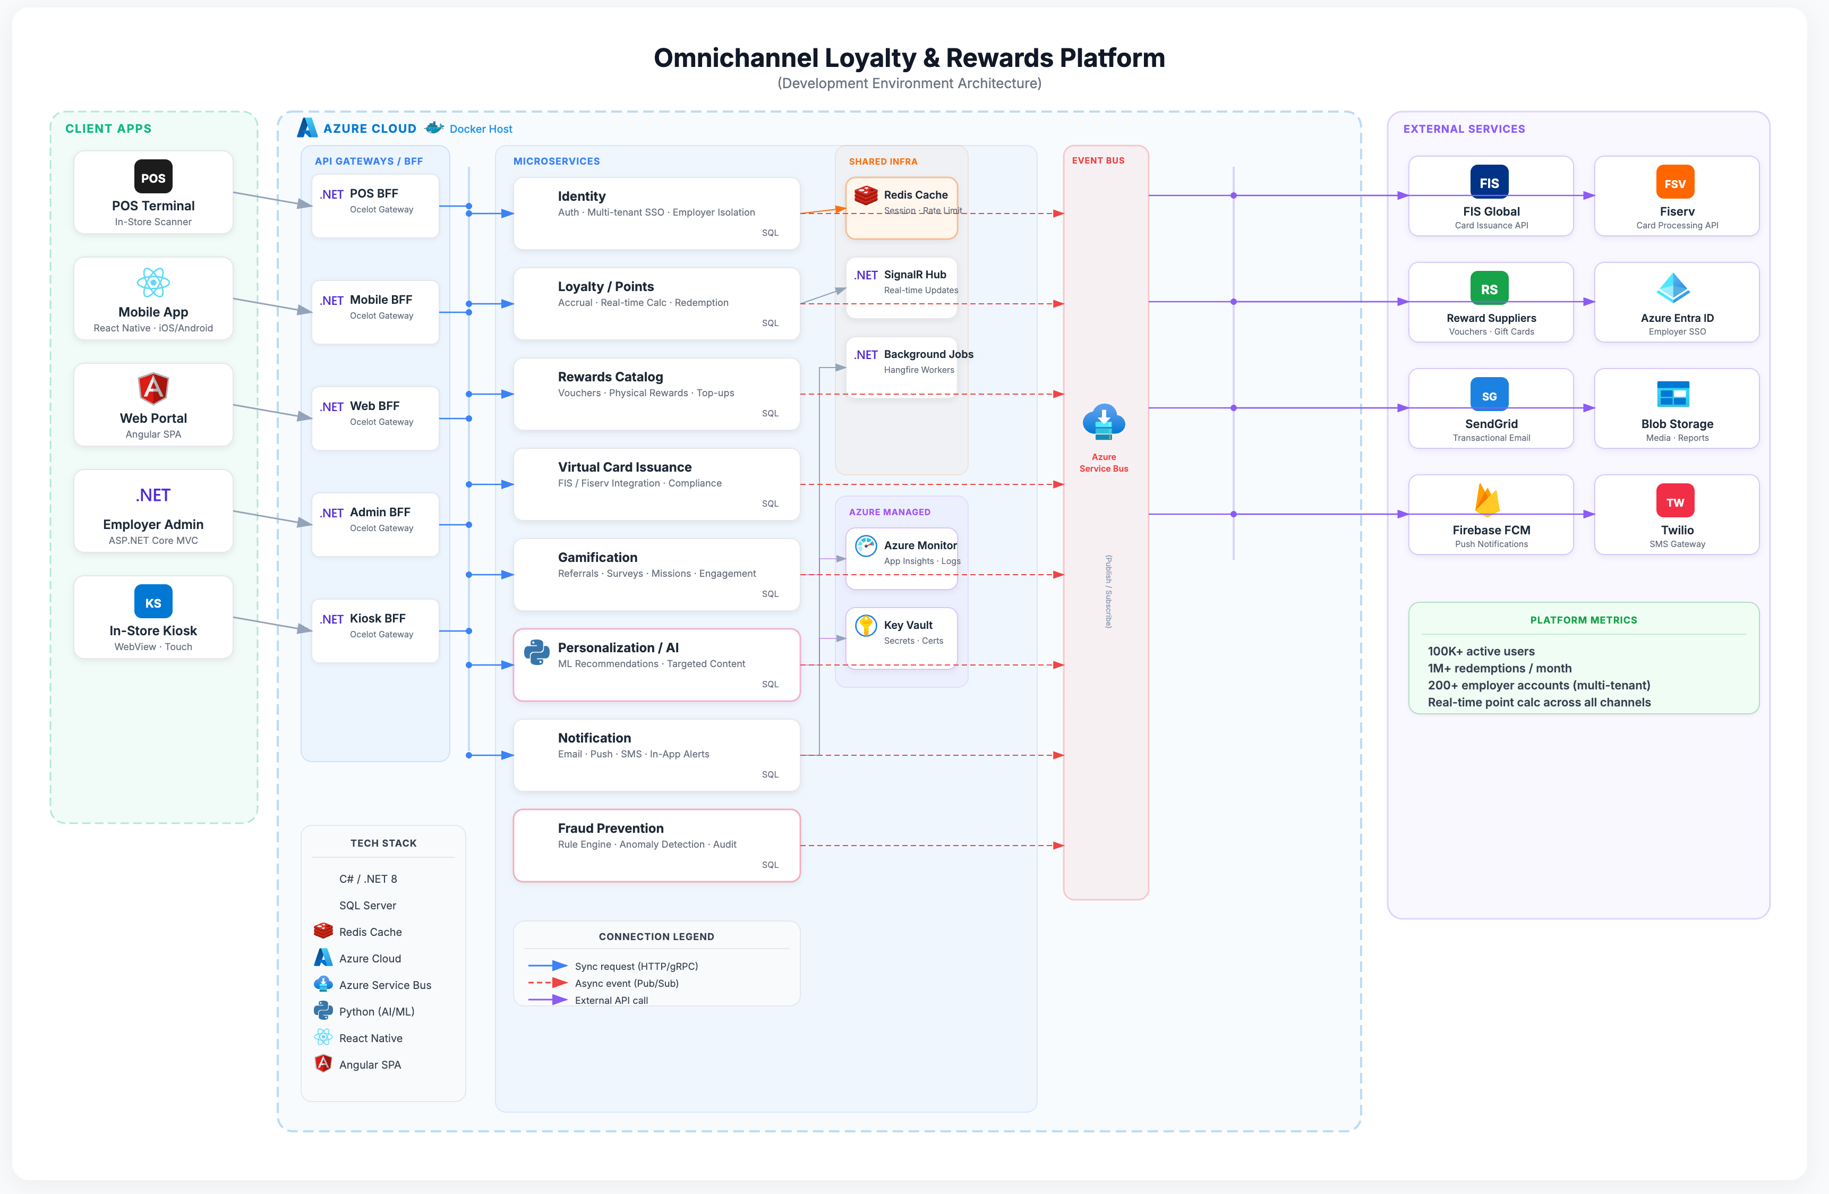
Task: Click the Angular SPA shield icon
Action: (323, 1064)
